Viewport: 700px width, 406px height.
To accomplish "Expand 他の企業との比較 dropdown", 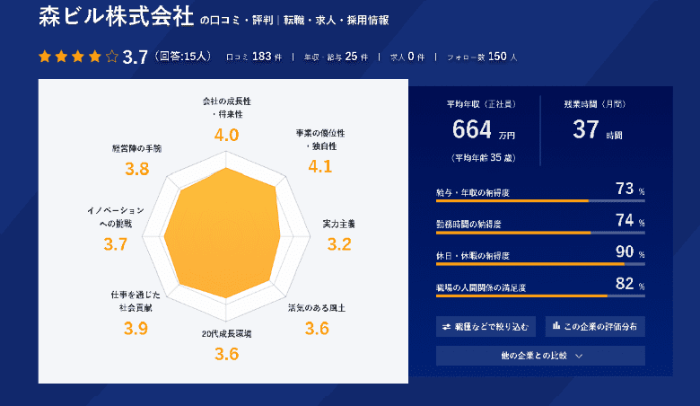I will 540,356.
